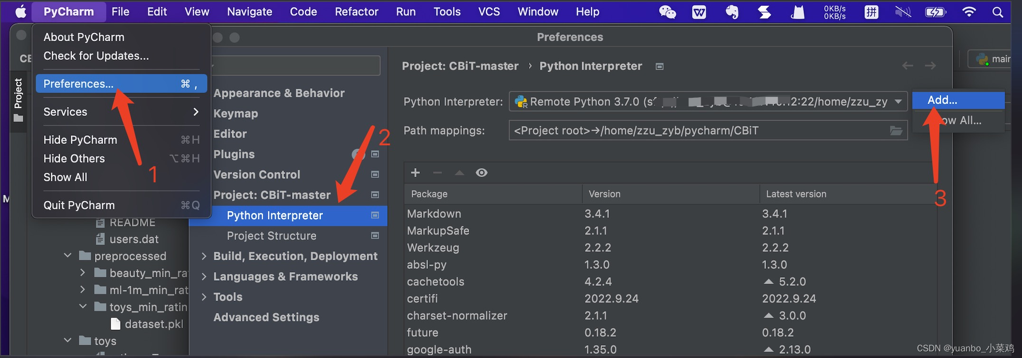Image resolution: width=1022 pixels, height=358 pixels.
Task: Open the WPS icon in menu bar
Action: click(x=699, y=12)
